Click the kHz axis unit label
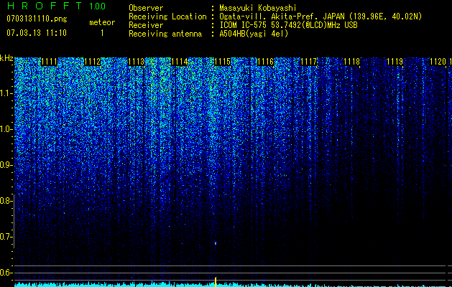Image resolution: width=452 pixels, height=287 pixels. click(6, 58)
